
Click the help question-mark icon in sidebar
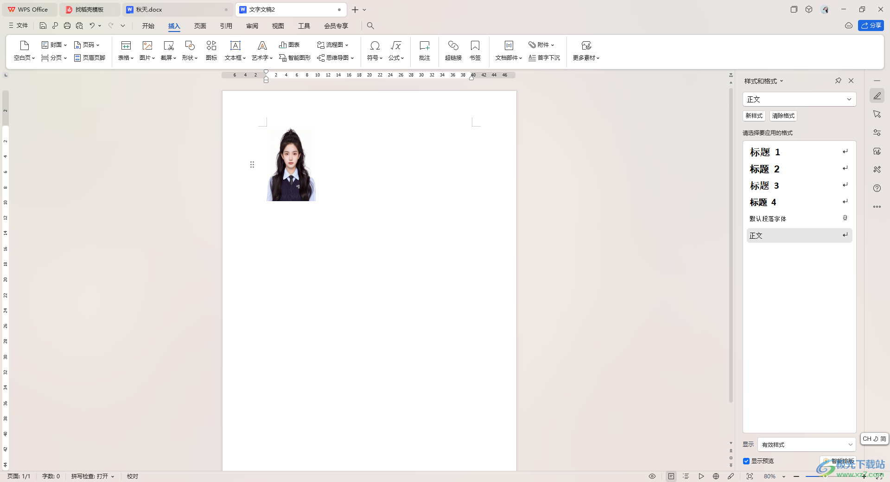coord(877,188)
